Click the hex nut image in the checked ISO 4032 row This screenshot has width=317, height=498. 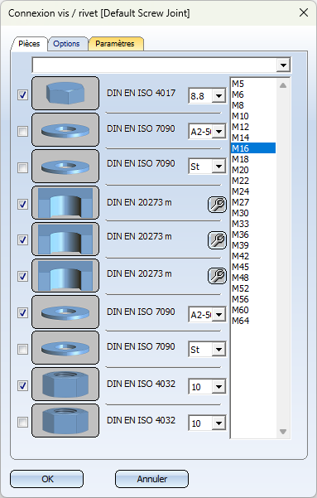(65, 384)
